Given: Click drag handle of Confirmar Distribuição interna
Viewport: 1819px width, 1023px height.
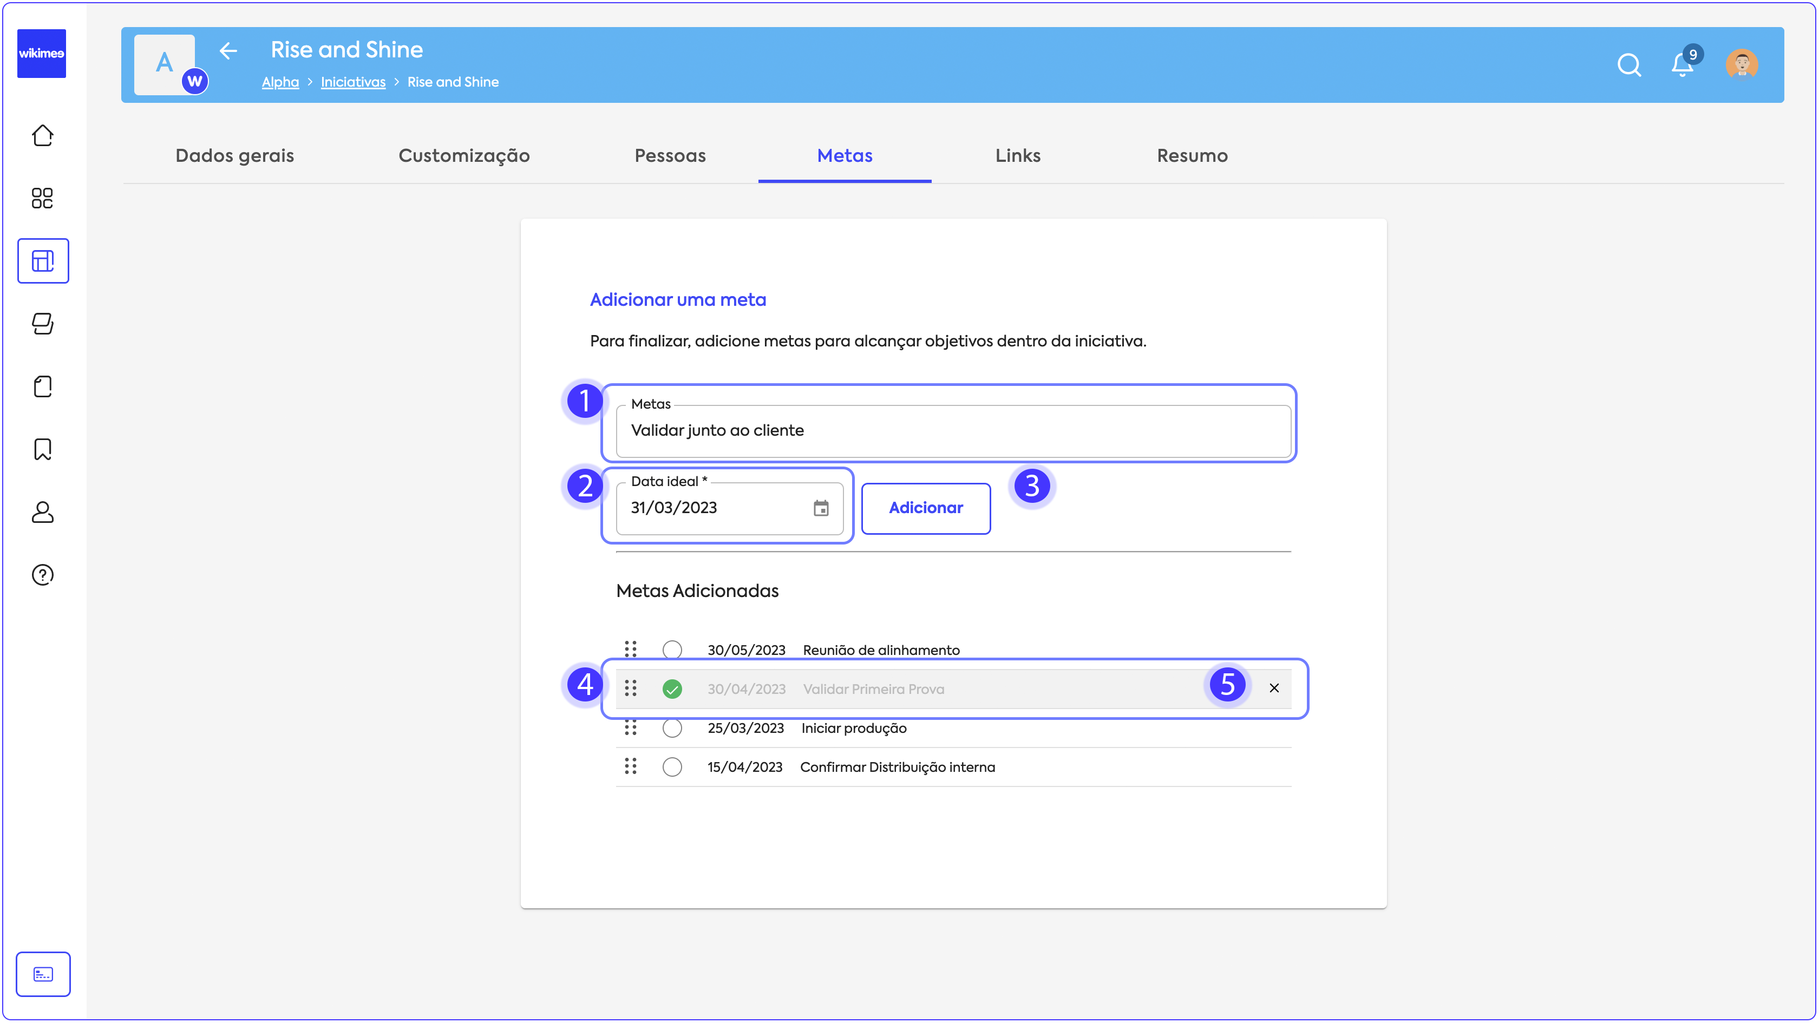Looking at the screenshot, I should pos(631,767).
